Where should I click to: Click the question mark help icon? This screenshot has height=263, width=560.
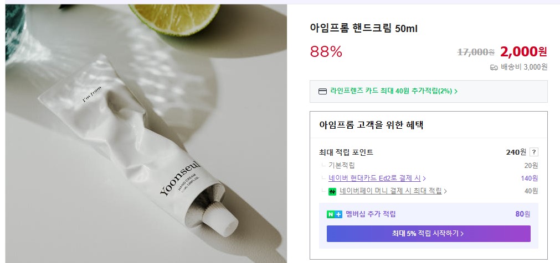pos(534,152)
